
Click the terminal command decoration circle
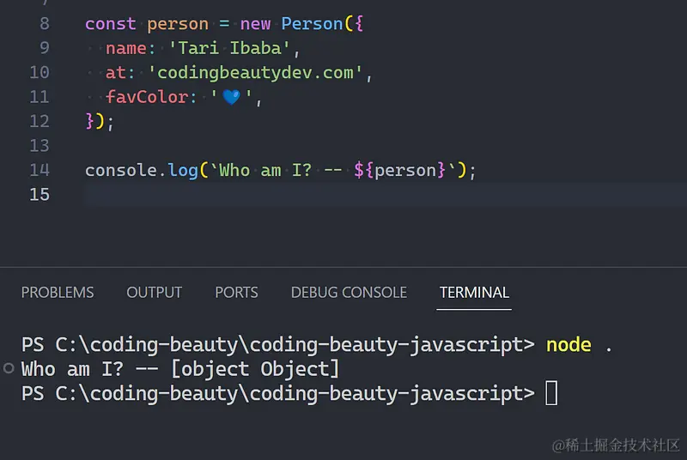click(x=9, y=368)
